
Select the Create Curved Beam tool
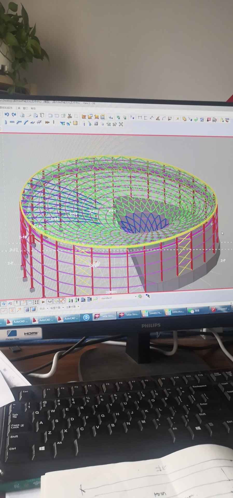(26, 122)
